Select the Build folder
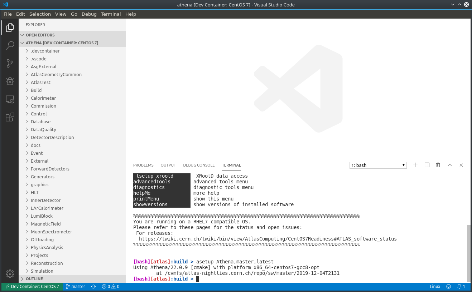The height and width of the screenshot is (292, 472). pyautogui.click(x=72, y=90)
